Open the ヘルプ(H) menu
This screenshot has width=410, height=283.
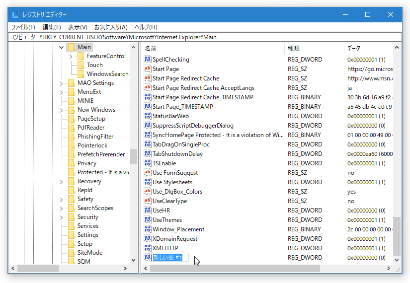tap(146, 27)
